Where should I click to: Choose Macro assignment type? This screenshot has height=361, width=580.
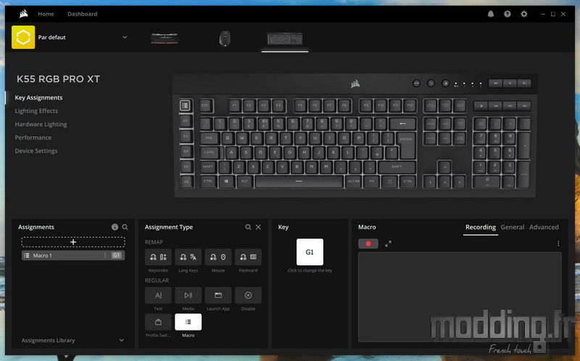188,322
